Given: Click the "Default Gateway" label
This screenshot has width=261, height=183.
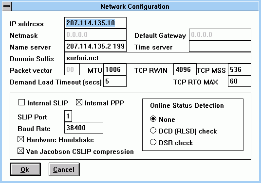Looking at the screenshot, I should click(x=160, y=35).
